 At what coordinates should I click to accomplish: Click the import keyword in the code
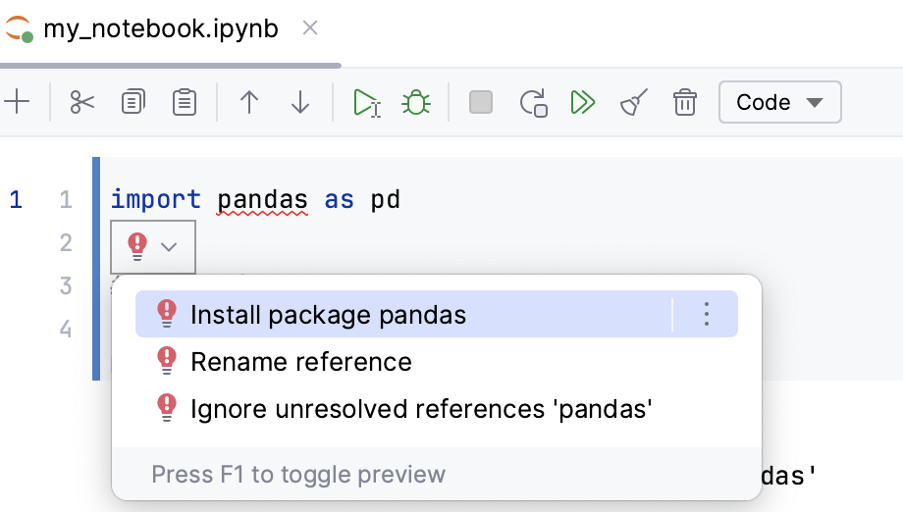pyautogui.click(x=156, y=200)
